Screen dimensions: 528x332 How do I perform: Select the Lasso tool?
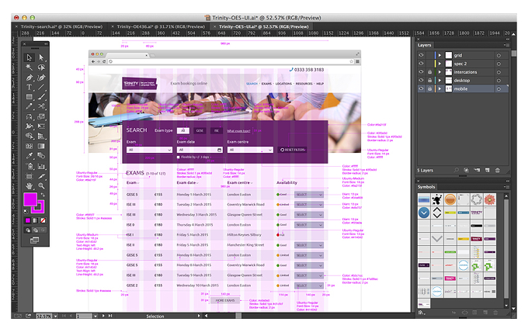point(41,67)
